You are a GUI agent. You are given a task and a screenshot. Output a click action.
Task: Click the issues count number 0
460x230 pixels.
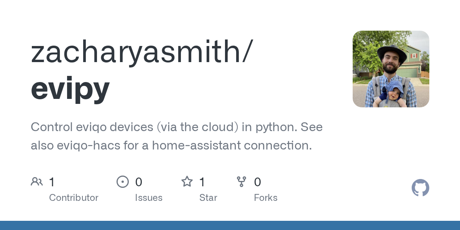139,182
